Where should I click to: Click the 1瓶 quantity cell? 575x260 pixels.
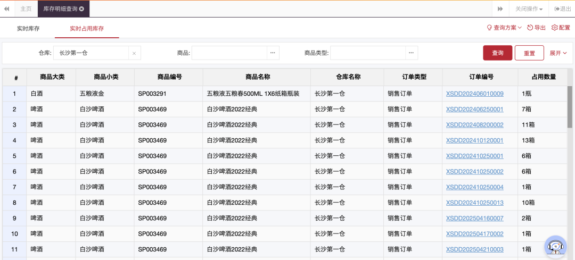click(543, 94)
